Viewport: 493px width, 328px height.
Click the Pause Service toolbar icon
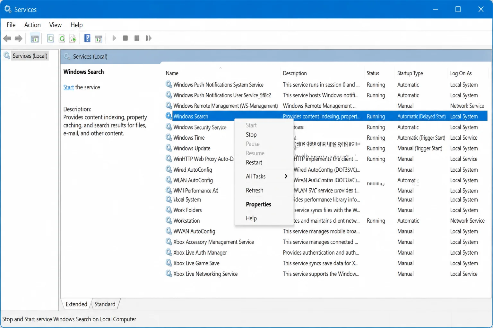coord(137,38)
